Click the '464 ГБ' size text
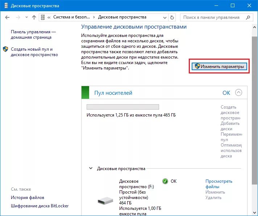This screenshot has height=216, width=258. click(125, 203)
